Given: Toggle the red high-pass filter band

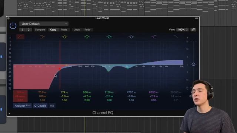Looking at the screenshot, I should click(x=20, y=37).
